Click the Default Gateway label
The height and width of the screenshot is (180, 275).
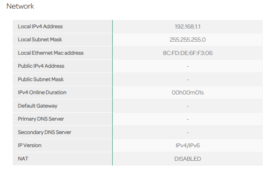[x=37, y=106]
